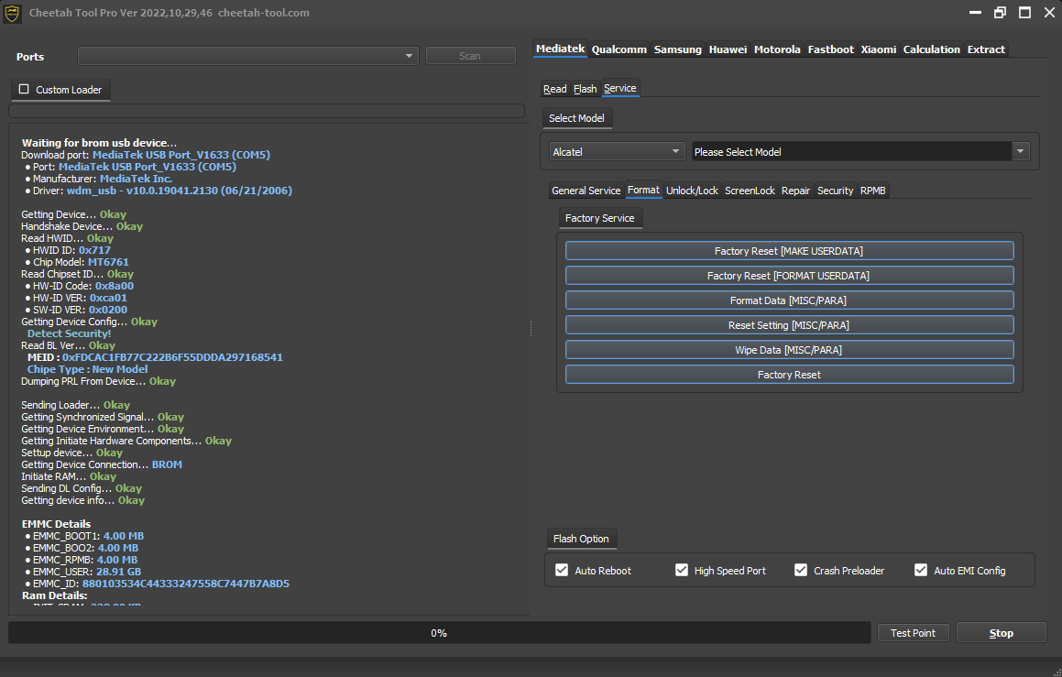The width and height of the screenshot is (1062, 677).
Task: Click the Scan ports button
Action: pos(470,56)
